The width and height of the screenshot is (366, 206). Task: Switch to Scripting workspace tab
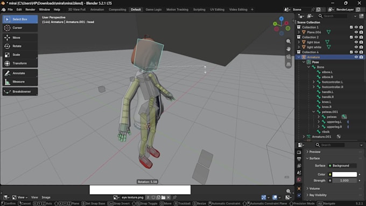pos(199,10)
